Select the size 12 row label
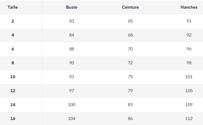Image resolution: width=203 pixels, height=125 pixels. (13, 91)
